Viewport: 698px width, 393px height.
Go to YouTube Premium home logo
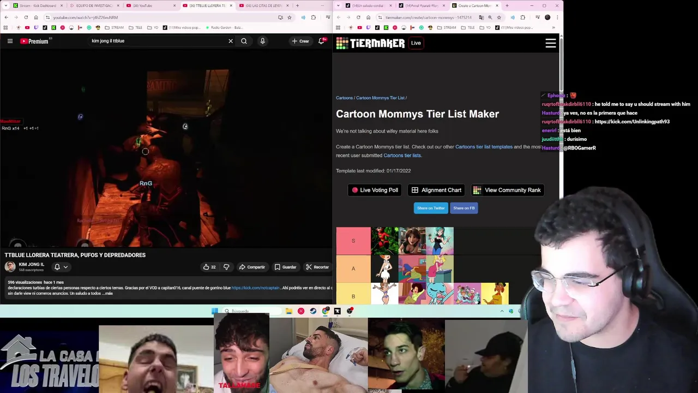[x=35, y=41]
